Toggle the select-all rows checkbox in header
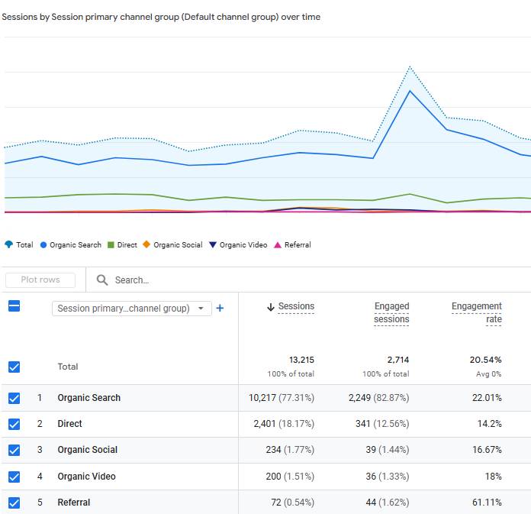 pos(14,306)
